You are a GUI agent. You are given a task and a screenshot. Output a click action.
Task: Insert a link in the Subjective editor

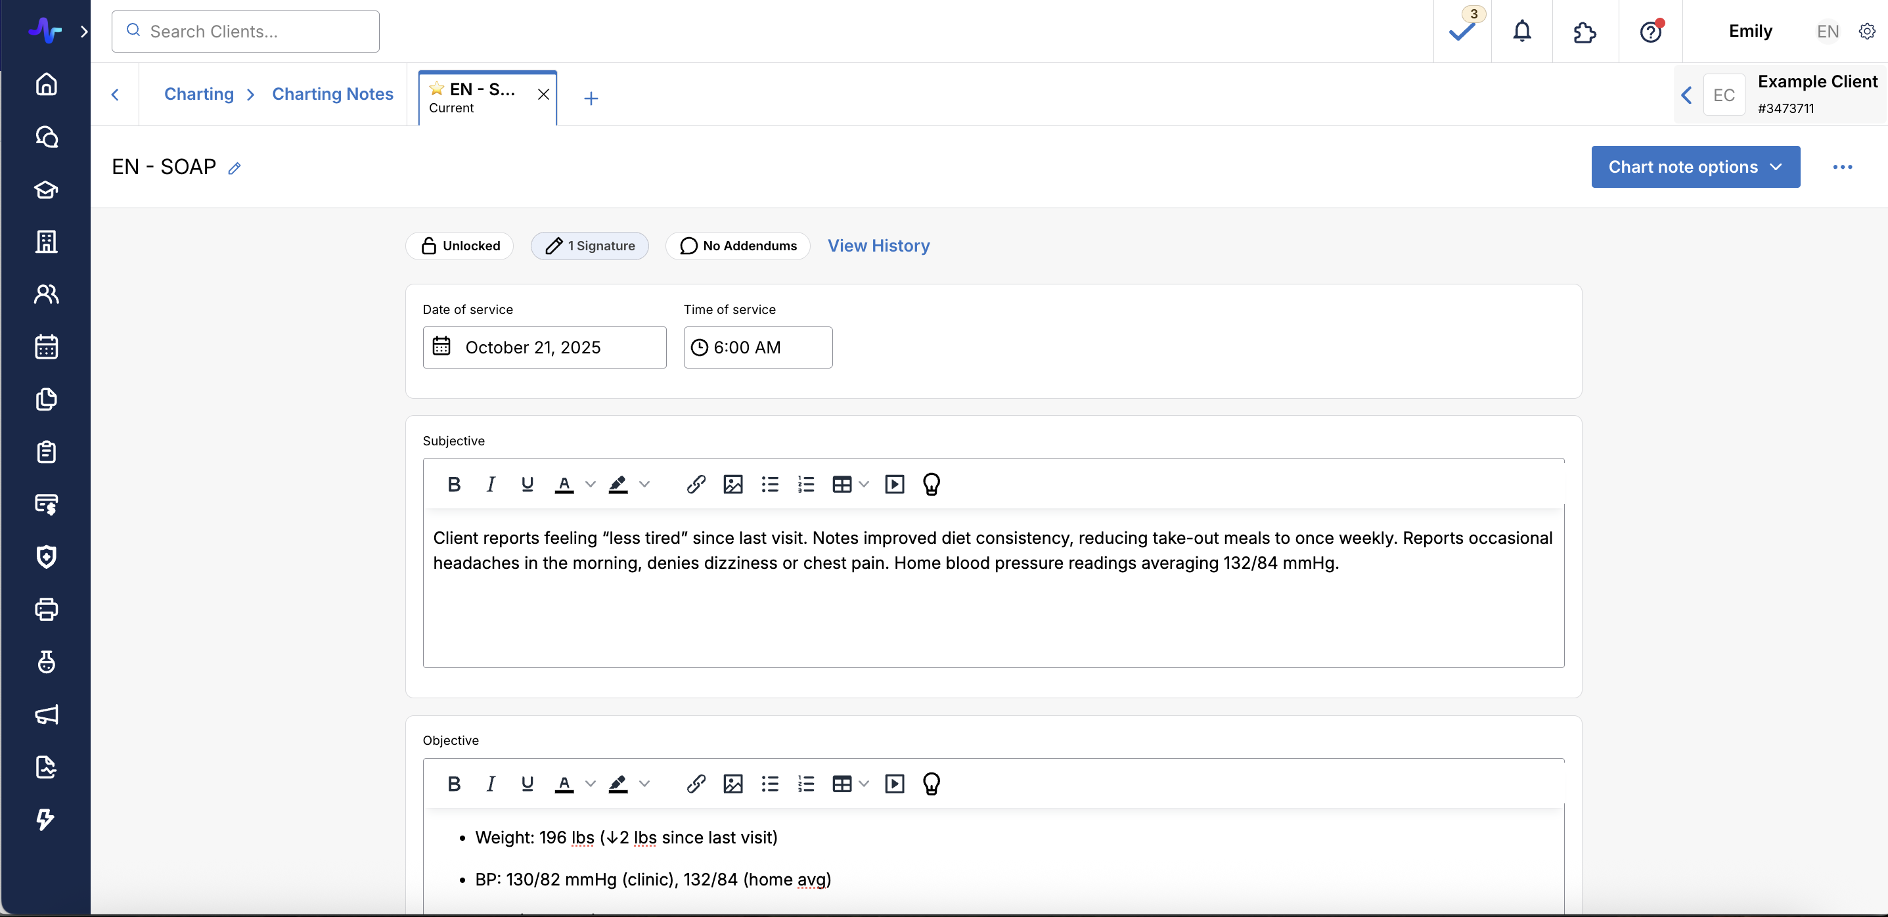tap(696, 483)
